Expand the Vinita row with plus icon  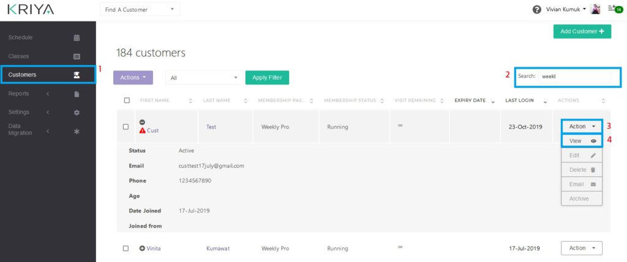142,249
